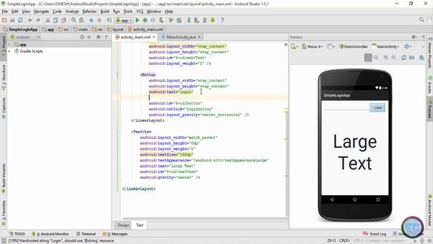Click the Undo toolbar arrow
This screenshot has width=433, height=244.
coord(30,20)
